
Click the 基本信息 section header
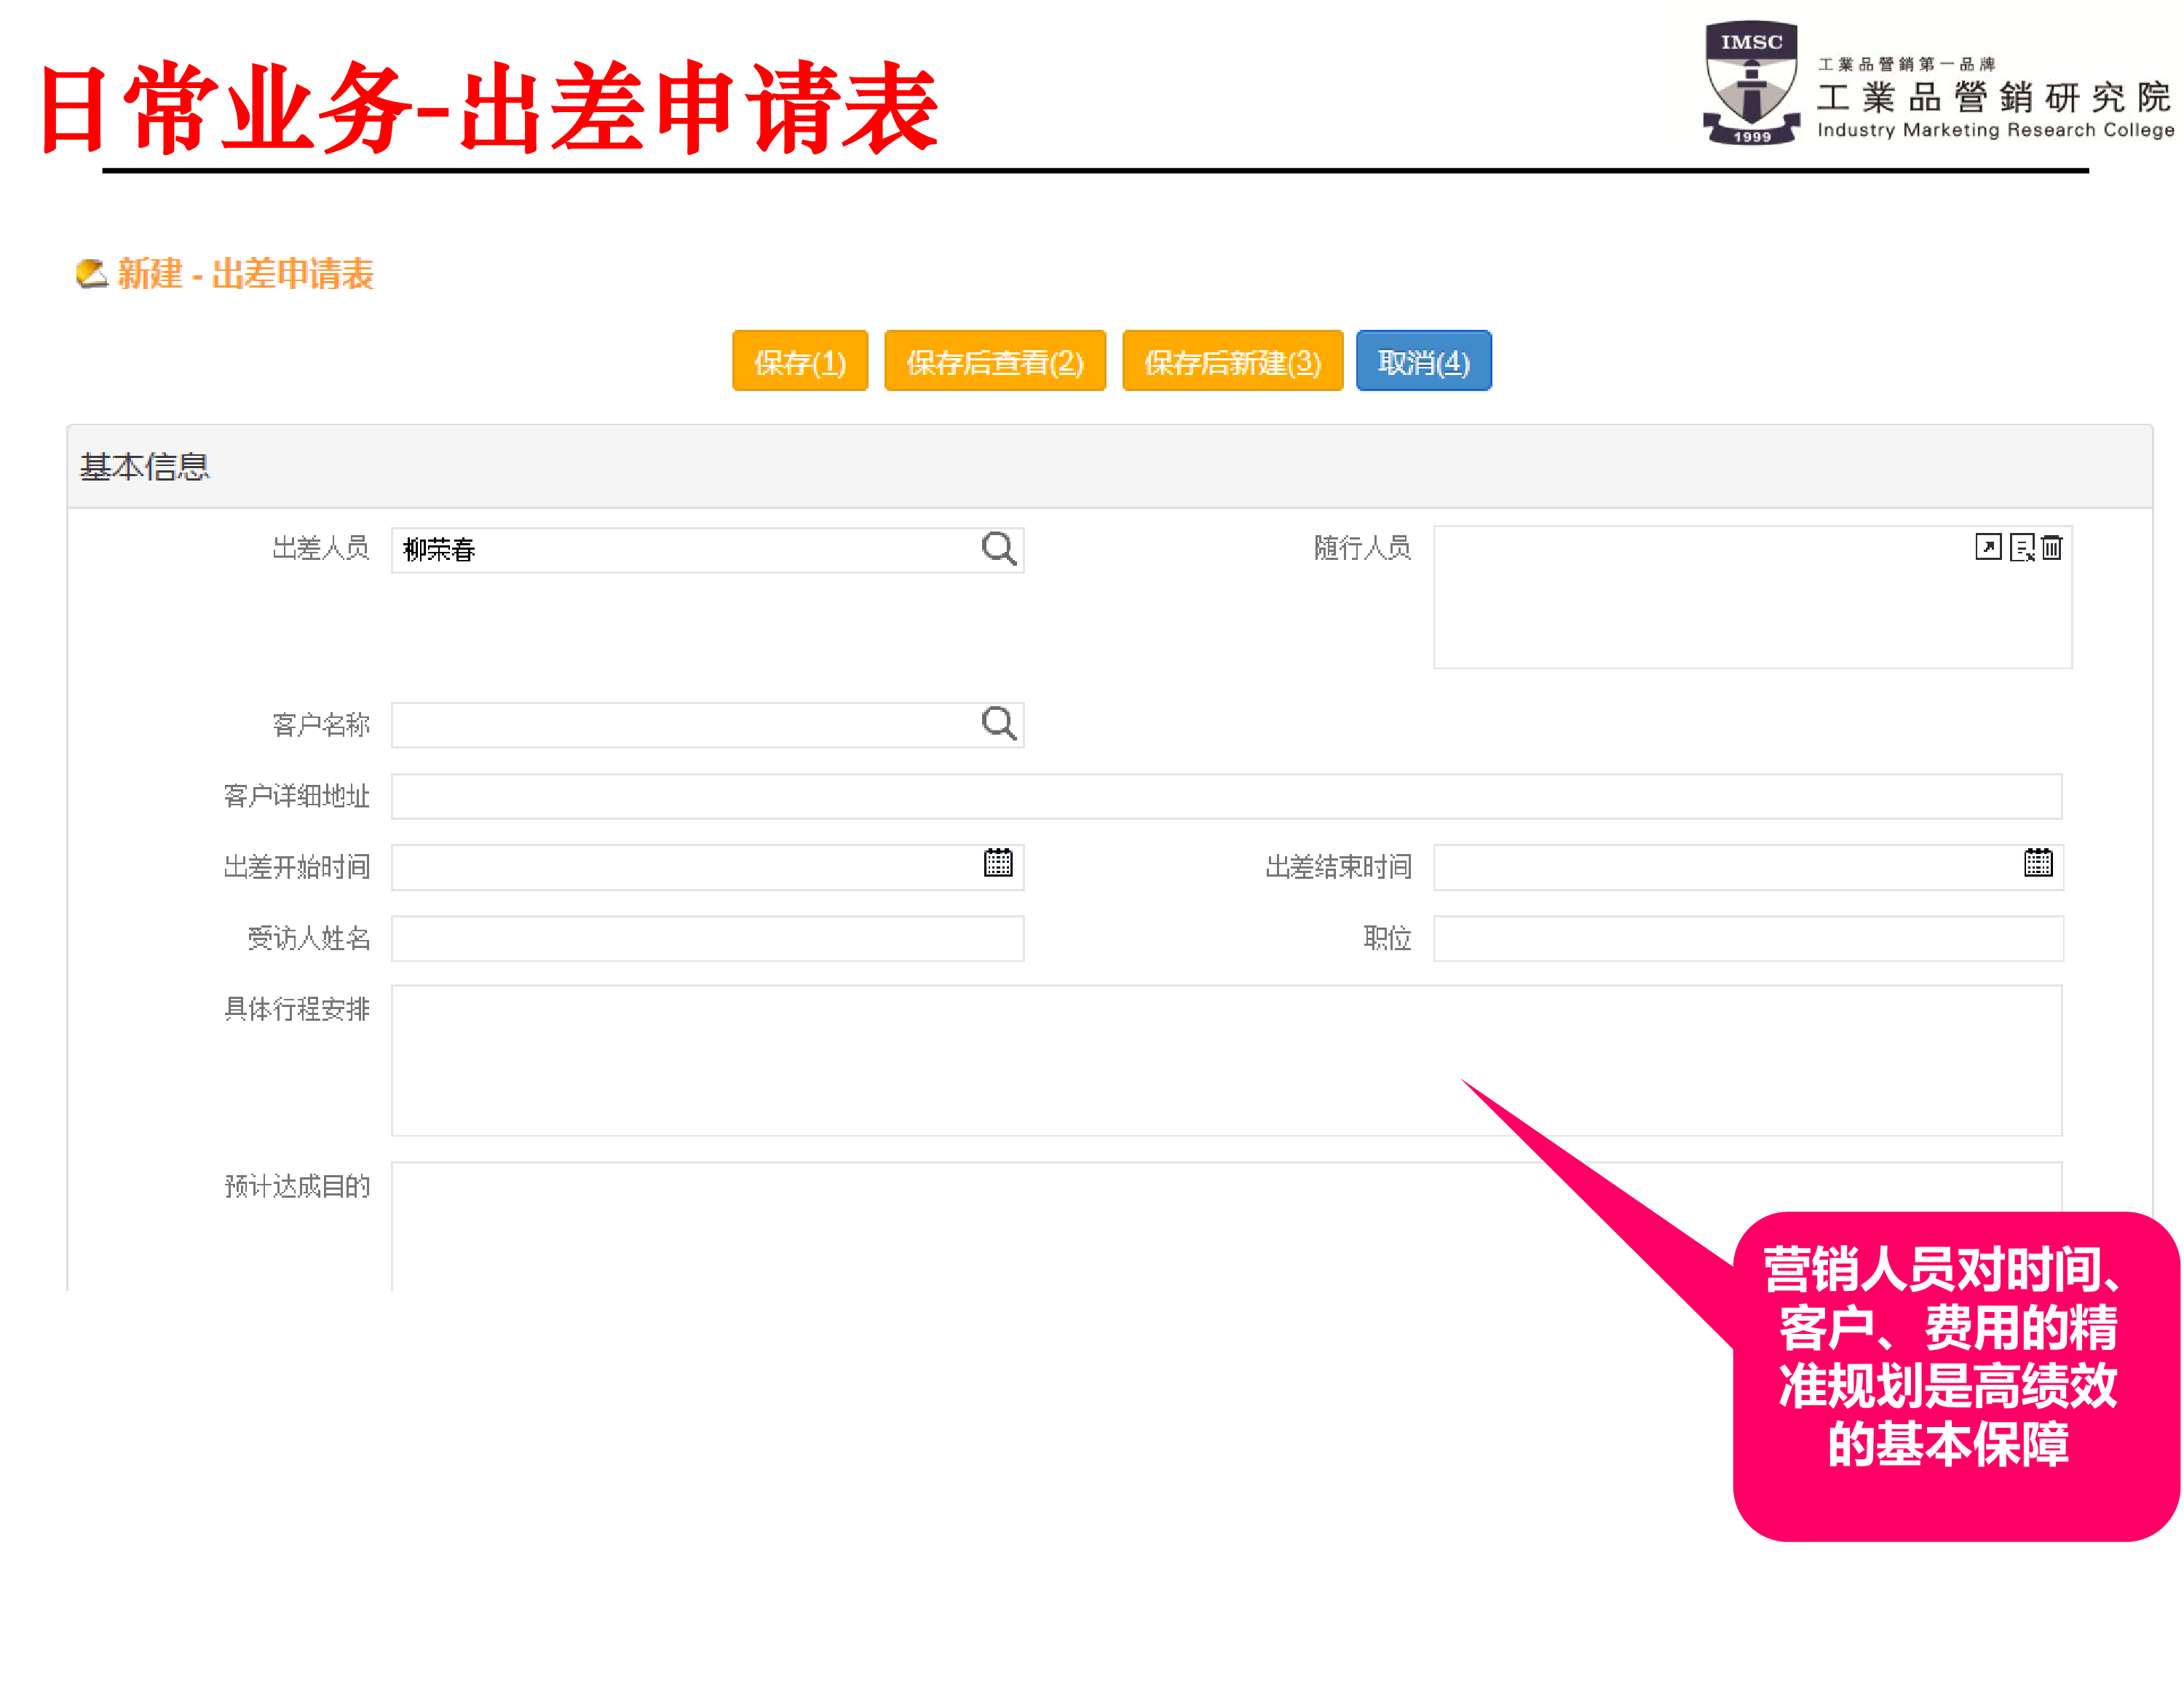click(145, 467)
